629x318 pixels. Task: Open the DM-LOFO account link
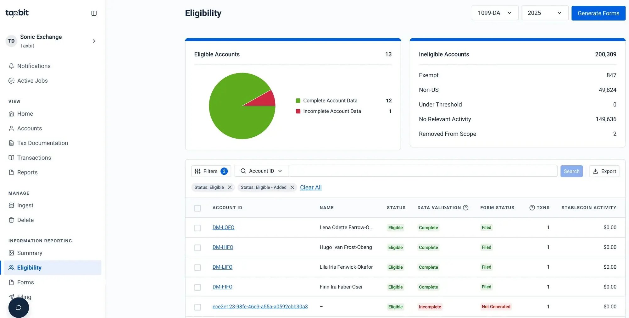pyautogui.click(x=223, y=227)
